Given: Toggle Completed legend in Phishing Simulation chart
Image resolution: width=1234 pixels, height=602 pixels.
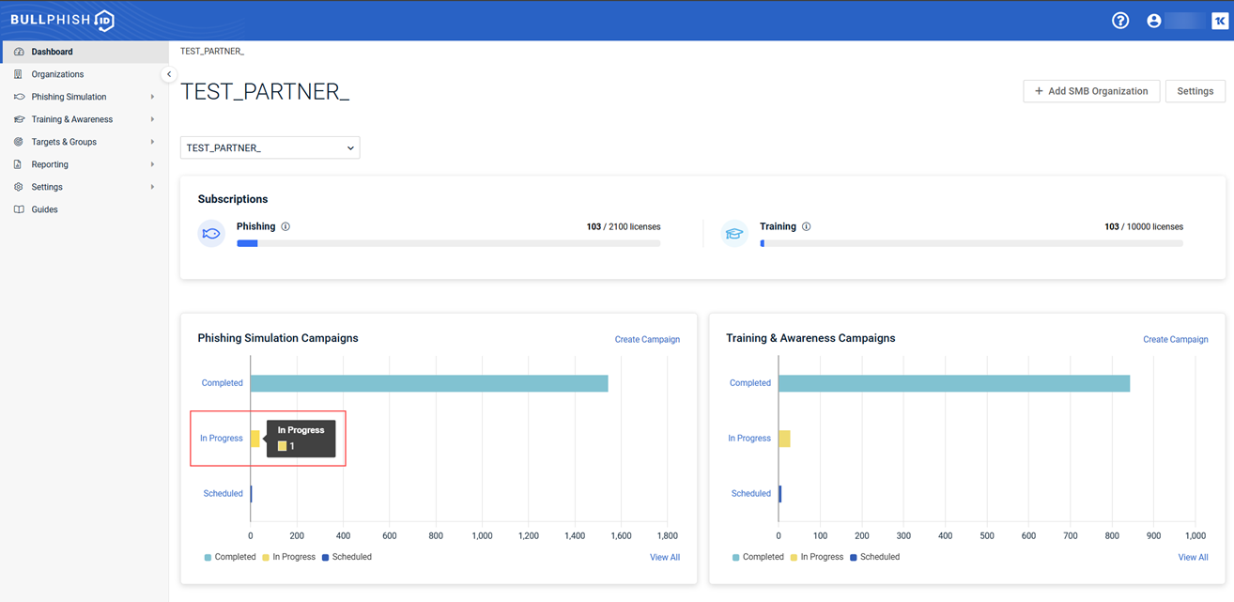Looking at the screenshot, I should click(x=229, y=557).
